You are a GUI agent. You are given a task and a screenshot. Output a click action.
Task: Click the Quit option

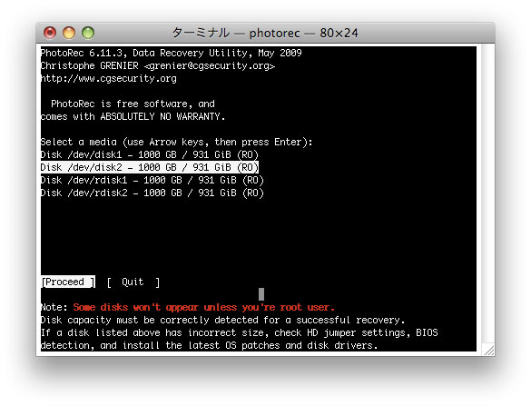[x=133, y=282]
